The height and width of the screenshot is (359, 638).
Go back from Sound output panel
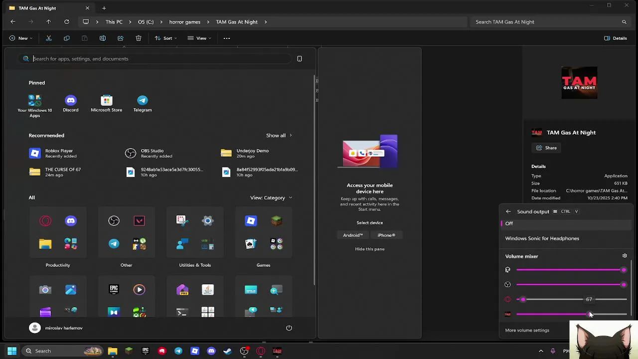[x=508, y=211]
